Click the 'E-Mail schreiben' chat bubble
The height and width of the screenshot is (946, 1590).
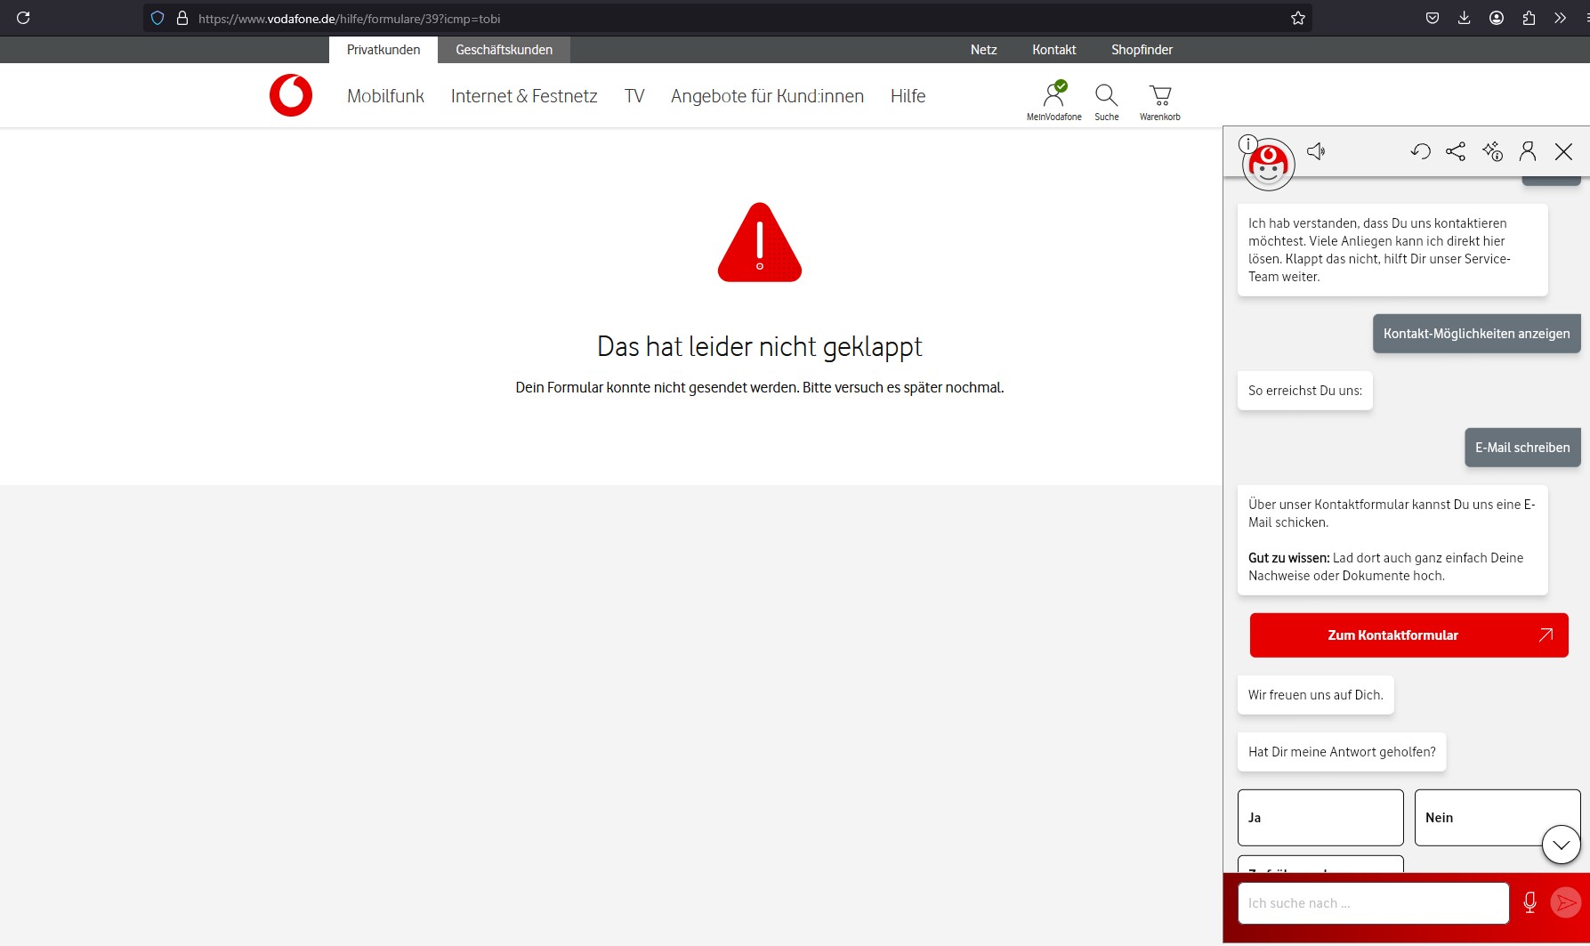pos(1523,448)
